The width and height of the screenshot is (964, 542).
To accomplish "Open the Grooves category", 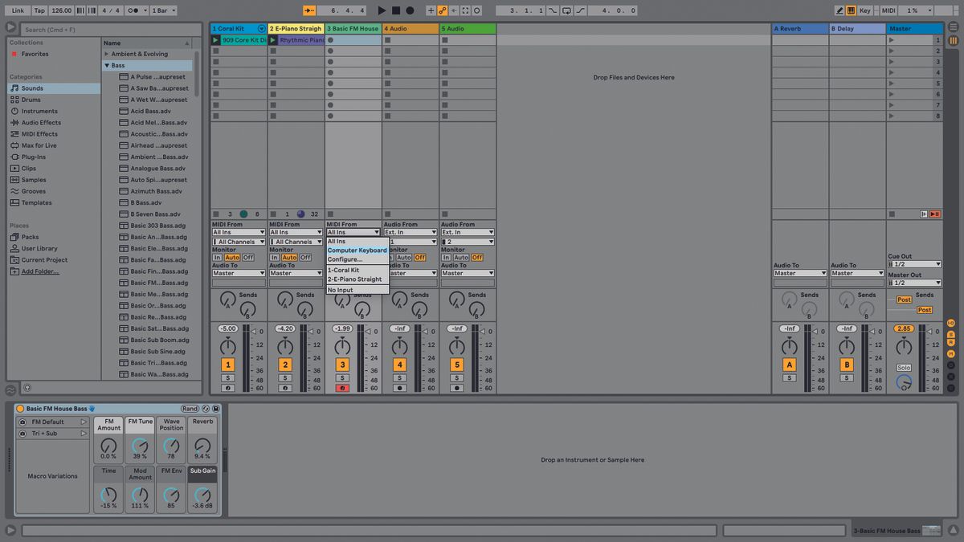I will (54, 191).
